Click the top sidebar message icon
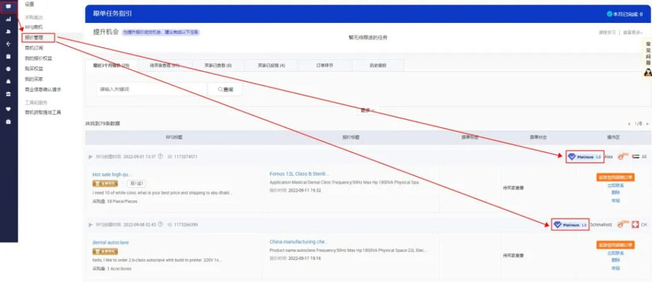 [x=8, y=7]
